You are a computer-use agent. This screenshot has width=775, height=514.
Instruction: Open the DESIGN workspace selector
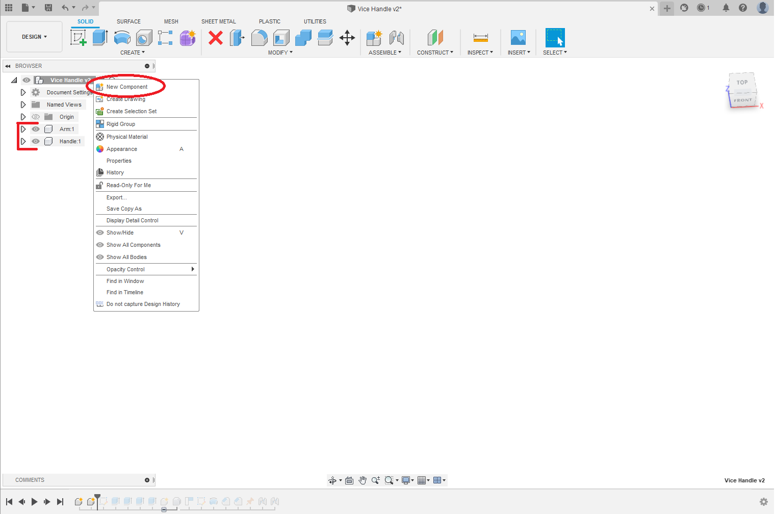pos(34,37)
